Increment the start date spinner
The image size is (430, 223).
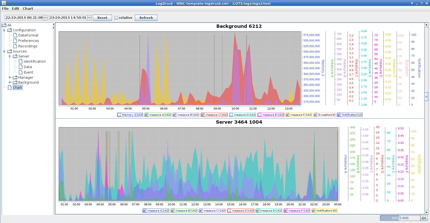coord(45,16)
